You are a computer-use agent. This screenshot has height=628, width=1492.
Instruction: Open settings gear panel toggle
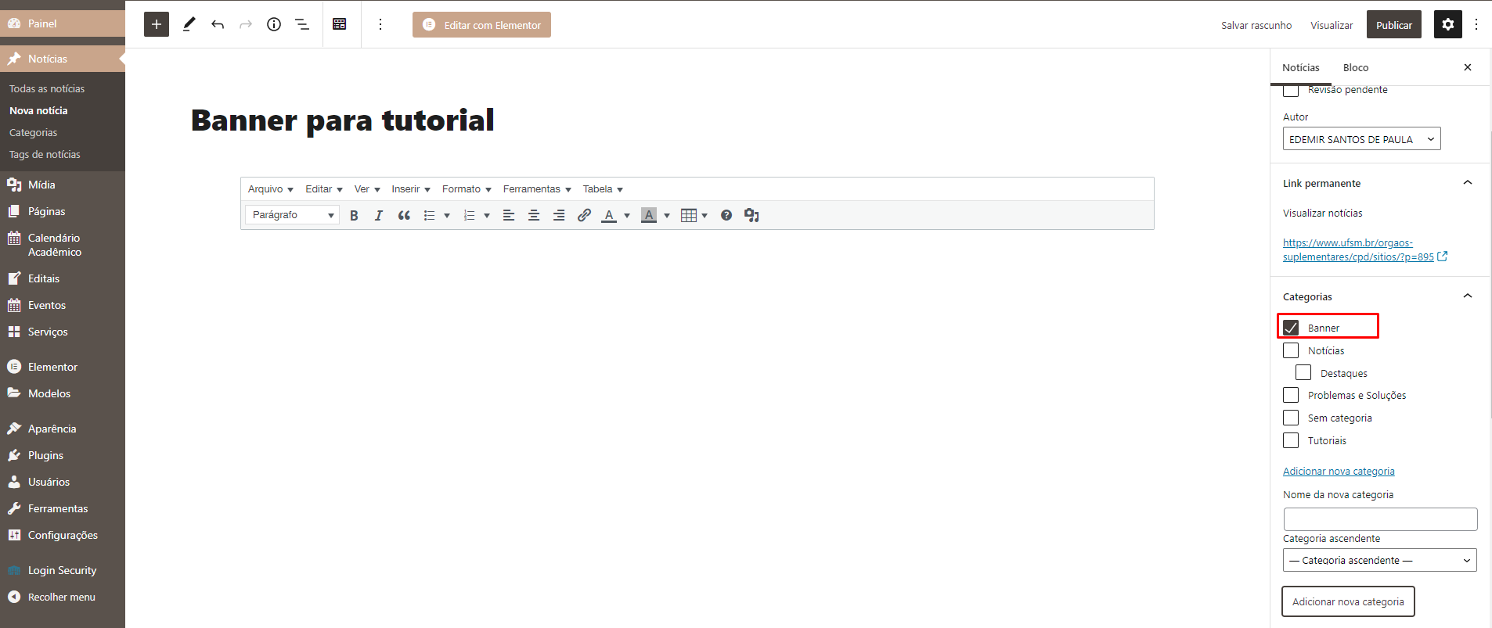tap(1447, 24)
